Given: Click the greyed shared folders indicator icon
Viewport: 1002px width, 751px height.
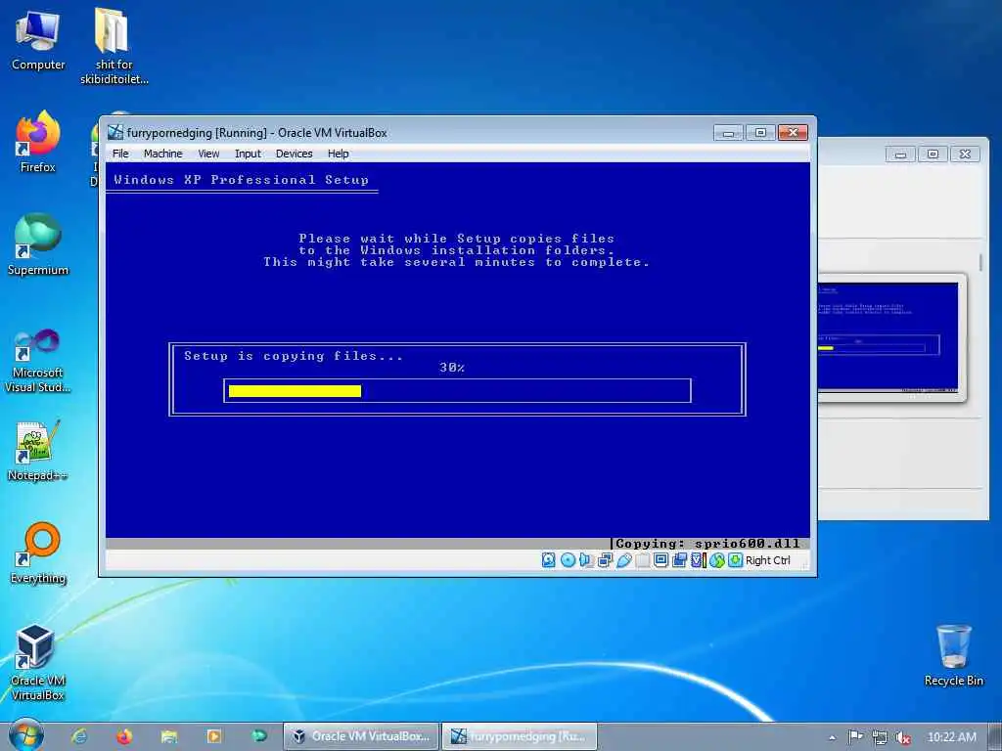Looking at the screenshot, I should click(x=643, y=560).
